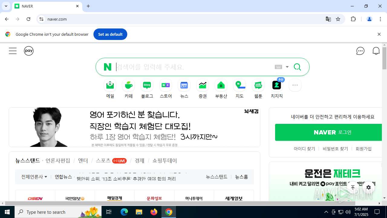Open Chrome three-dot menu
This screenshot has height=218, width=387.
click(x=380, y=19)
